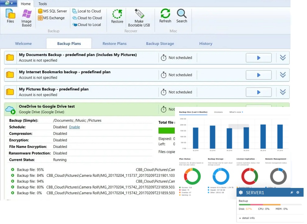Run the My Pictures Backup plan
The width and height of the screenshot is (307, 224).
click(x=259, y=92)
